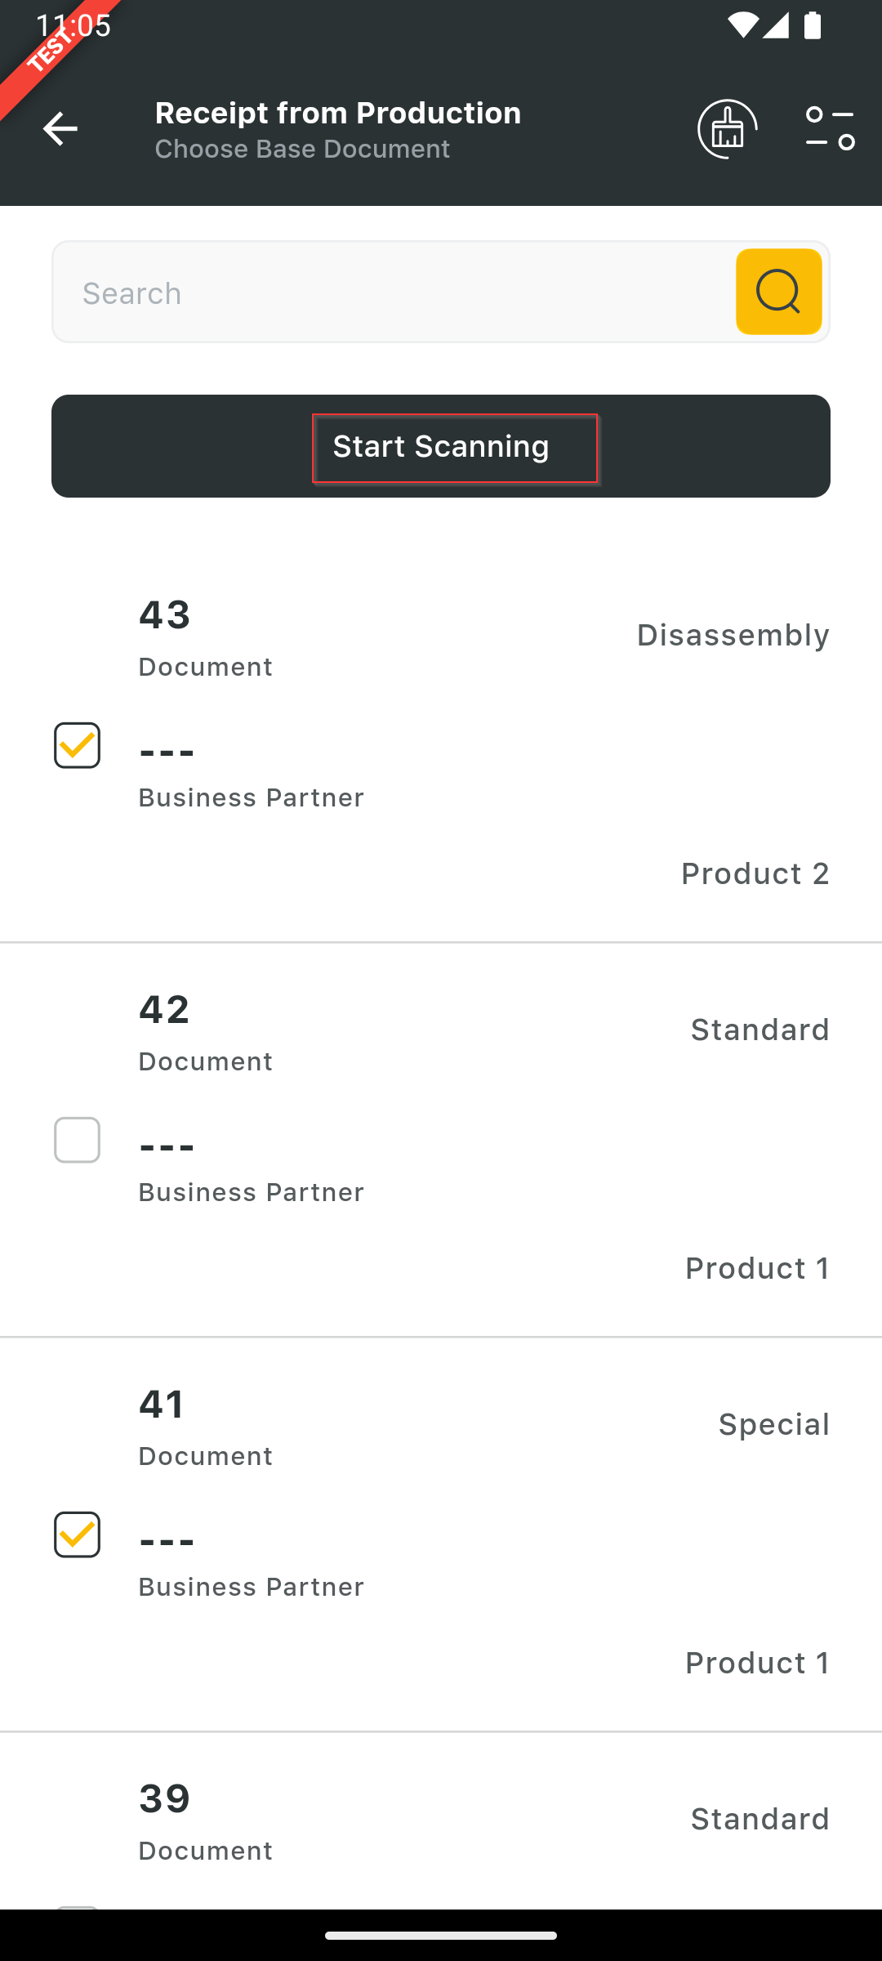This screenshot has width=882, height=1961.
Task: Tap Product 2 on document 43
Action: (x=755, y=873)
